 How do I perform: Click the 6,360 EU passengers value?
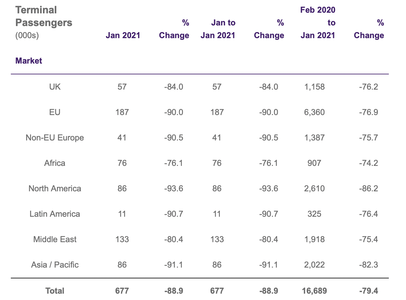pyautogui.click(x=314, y=112)
